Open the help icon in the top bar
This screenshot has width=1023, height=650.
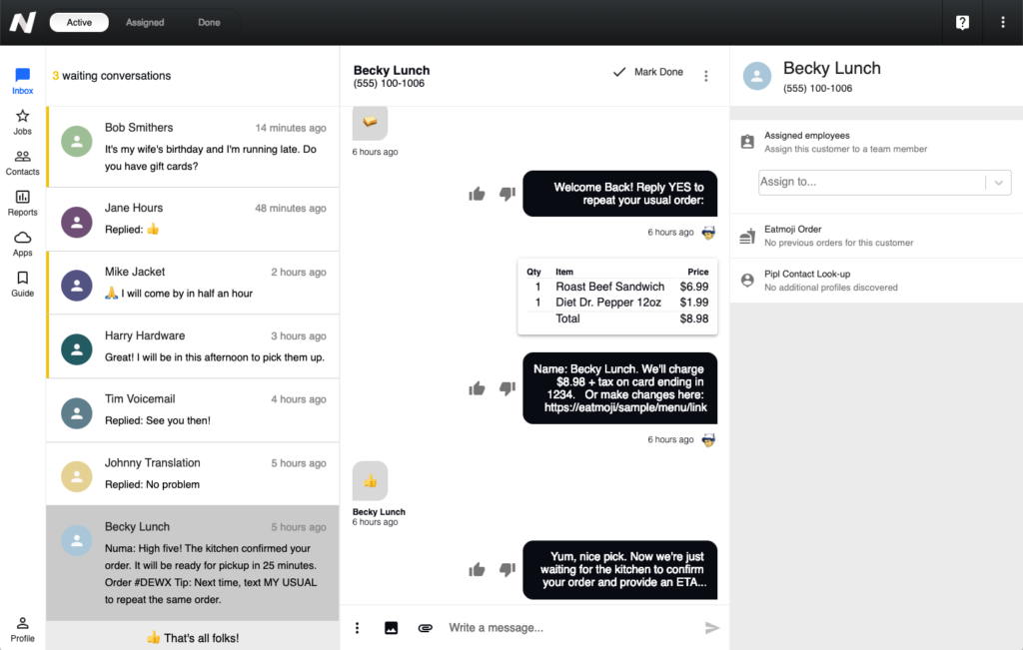coord(961,21)
